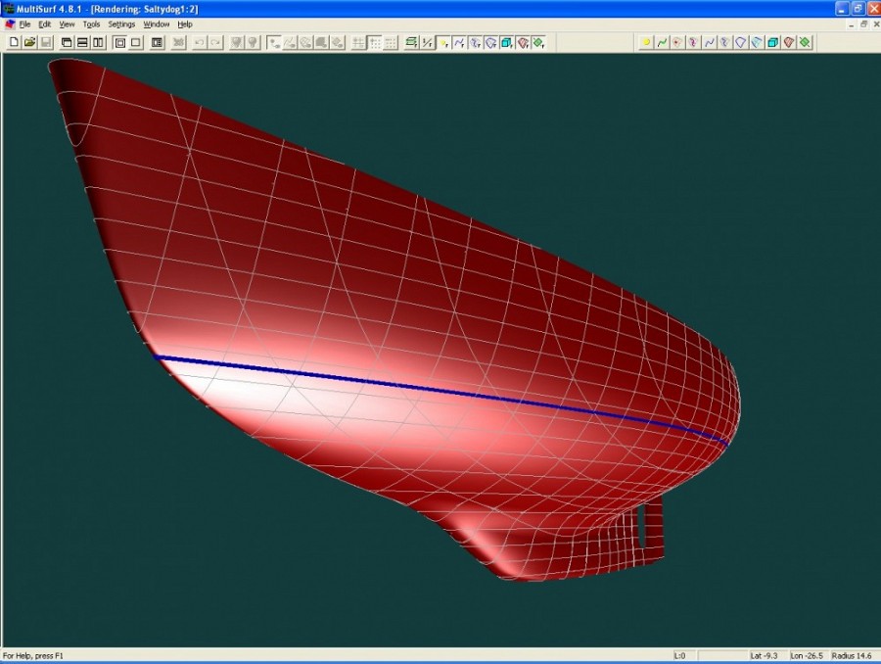The height and width of the screenshot is (664, 881).
Task: Expand the View menu
Action: point(67,24)
